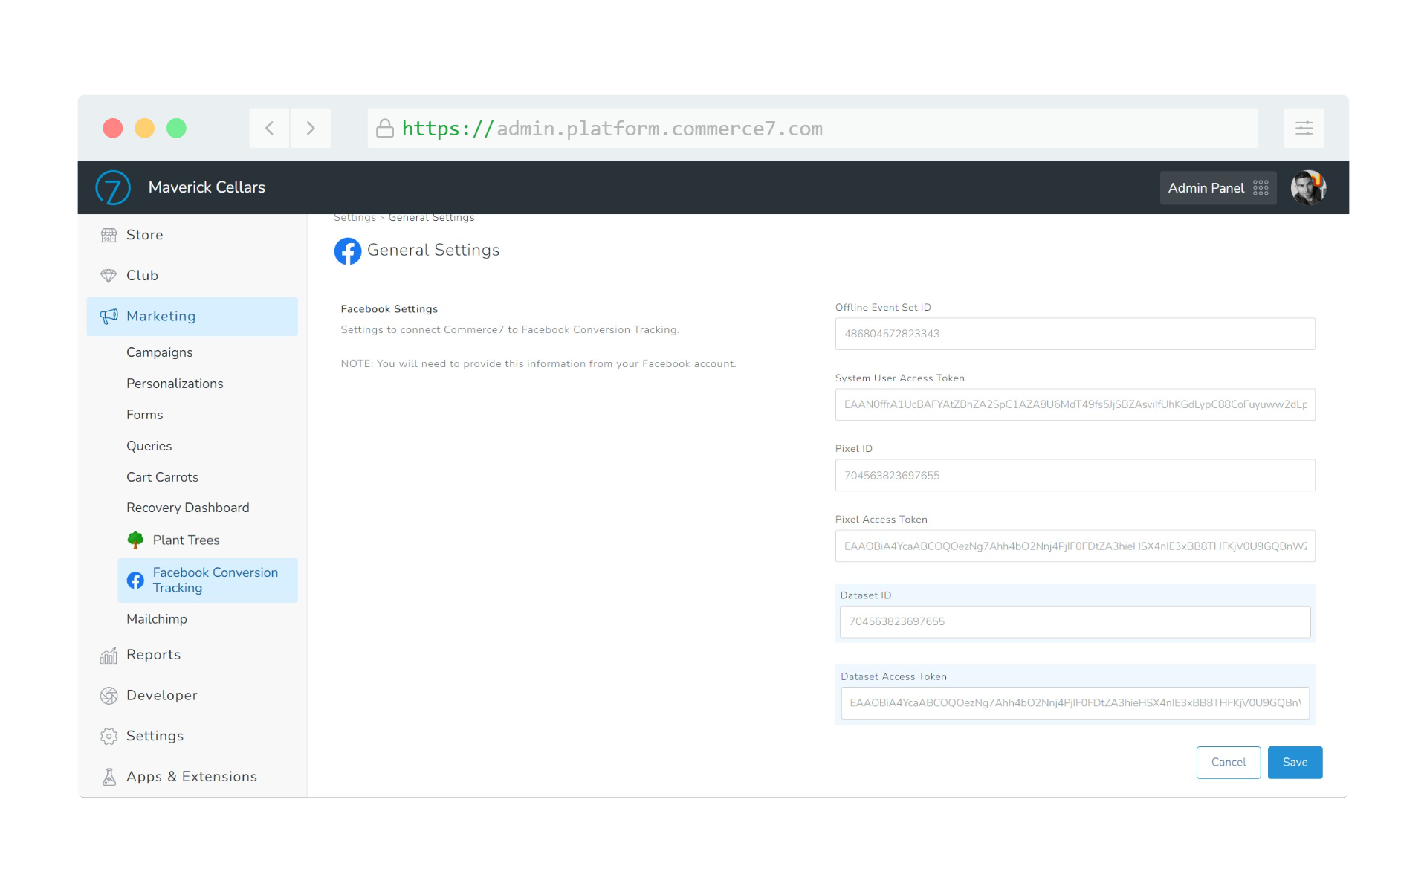Click the Store shop icon

tap(109, 236)
